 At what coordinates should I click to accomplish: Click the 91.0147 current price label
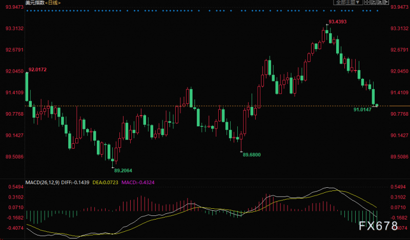click(362, 110)
